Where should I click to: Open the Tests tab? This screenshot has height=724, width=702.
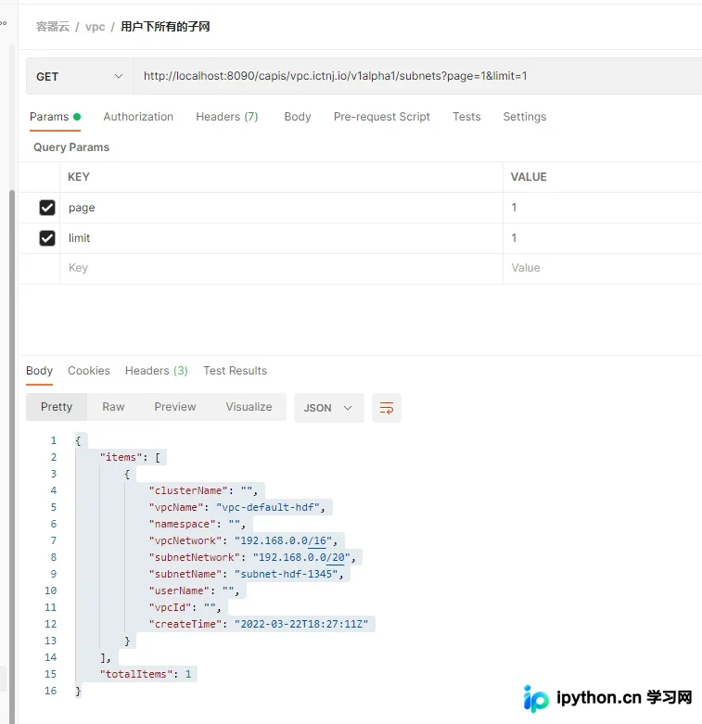[x=466, y=117]
